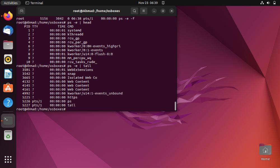The height and width of the screenshot is (168, 280).
Task: Click the PID 4992 value
Action: [26, 93]
